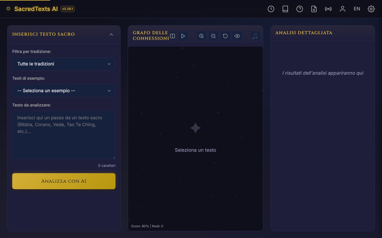Click the Zoom: 80% status text

140,226
